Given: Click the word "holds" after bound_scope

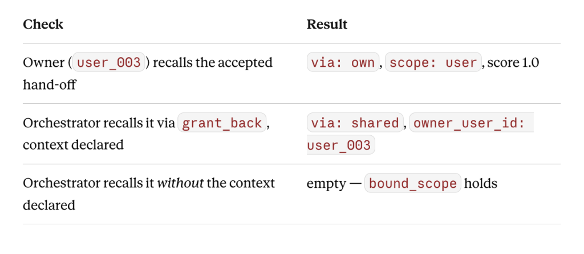Looking at the screenshot, I should [x=481, y=183].
